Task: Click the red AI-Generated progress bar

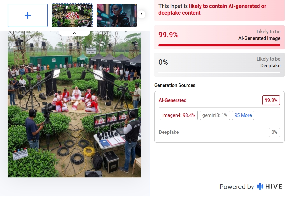Action: [x=219, y=45]
